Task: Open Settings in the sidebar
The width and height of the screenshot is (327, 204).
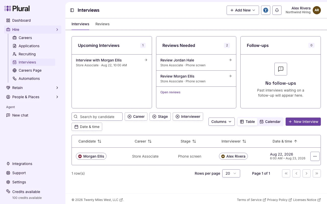Action: click(33, 182)
